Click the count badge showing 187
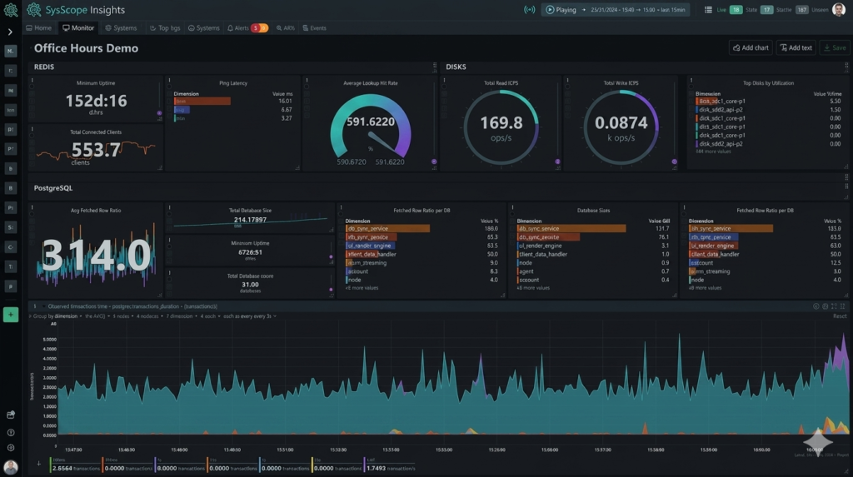The height and width of the screenshot is (477, 853). pyautogui.click(x=802, y=10)
